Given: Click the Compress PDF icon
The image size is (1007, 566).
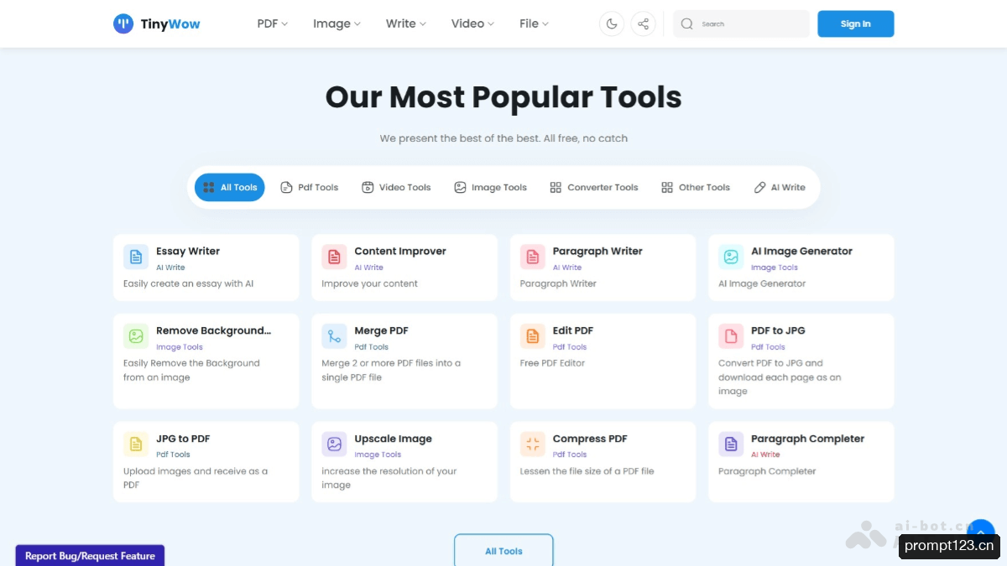Looking at the screenshot, I should click(533, 444).
